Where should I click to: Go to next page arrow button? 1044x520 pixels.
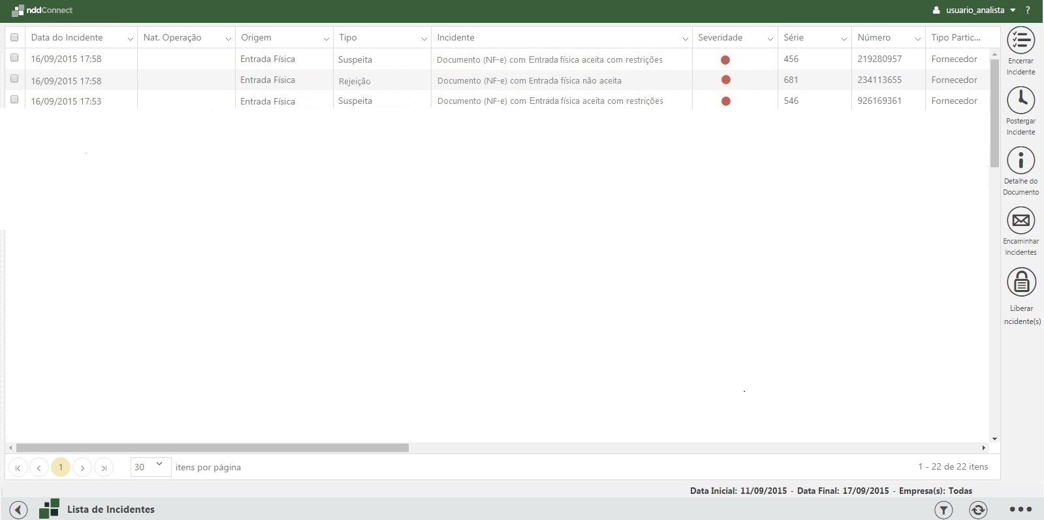[82, 467]
